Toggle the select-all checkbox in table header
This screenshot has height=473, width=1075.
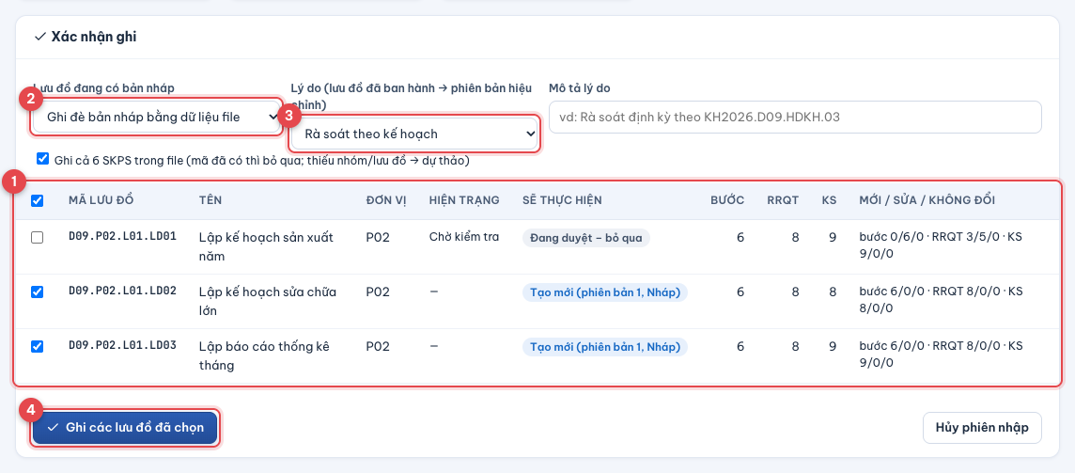click(x=38, y=201)
